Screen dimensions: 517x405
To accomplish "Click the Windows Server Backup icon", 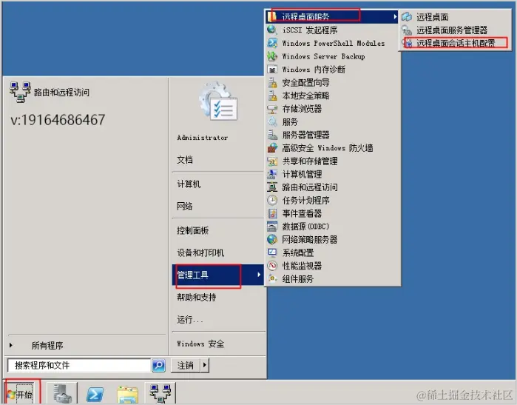I will pos(272,56).
